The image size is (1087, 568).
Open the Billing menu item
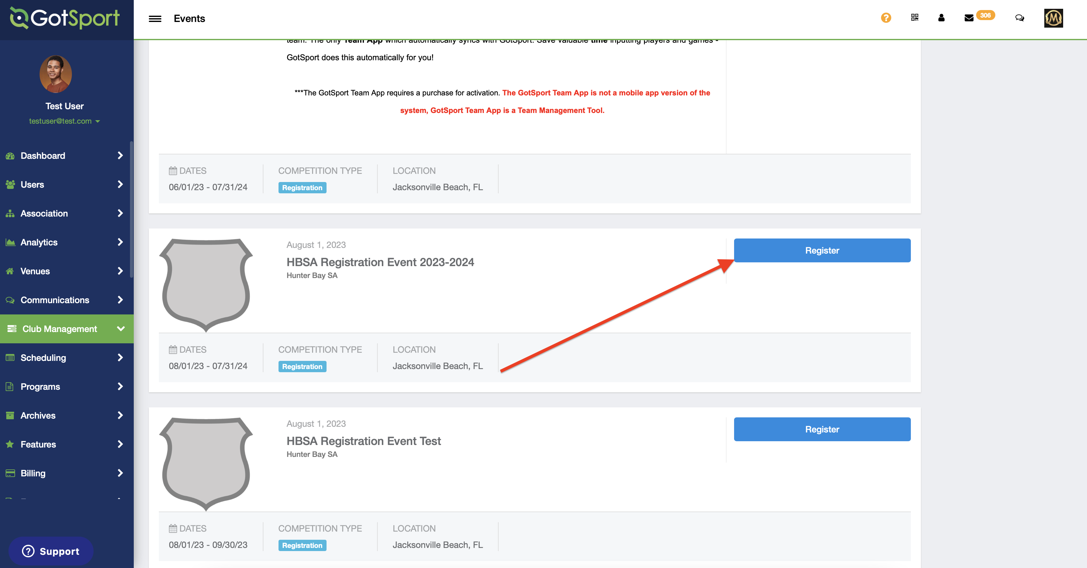pos(67,473)
